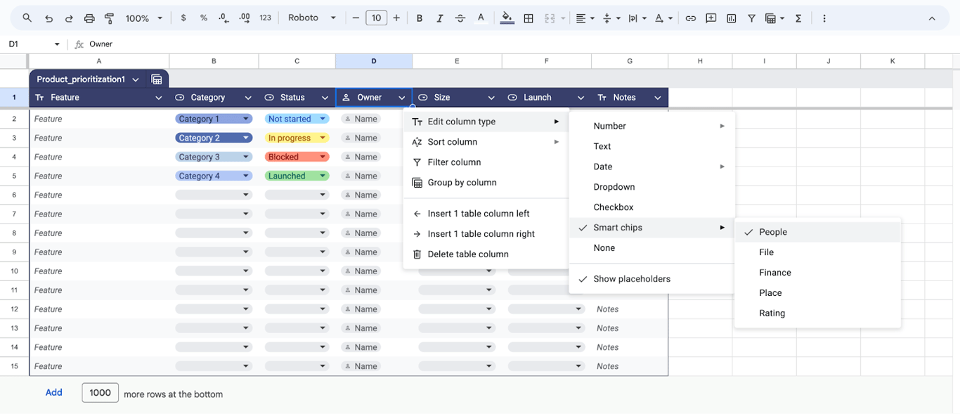The width and height of the screenshot is (960, 414).
Task: Select the paint format tool
Action: click(x=110, y=18)
